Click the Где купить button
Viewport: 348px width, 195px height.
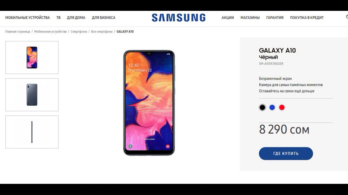pos(286,154)
